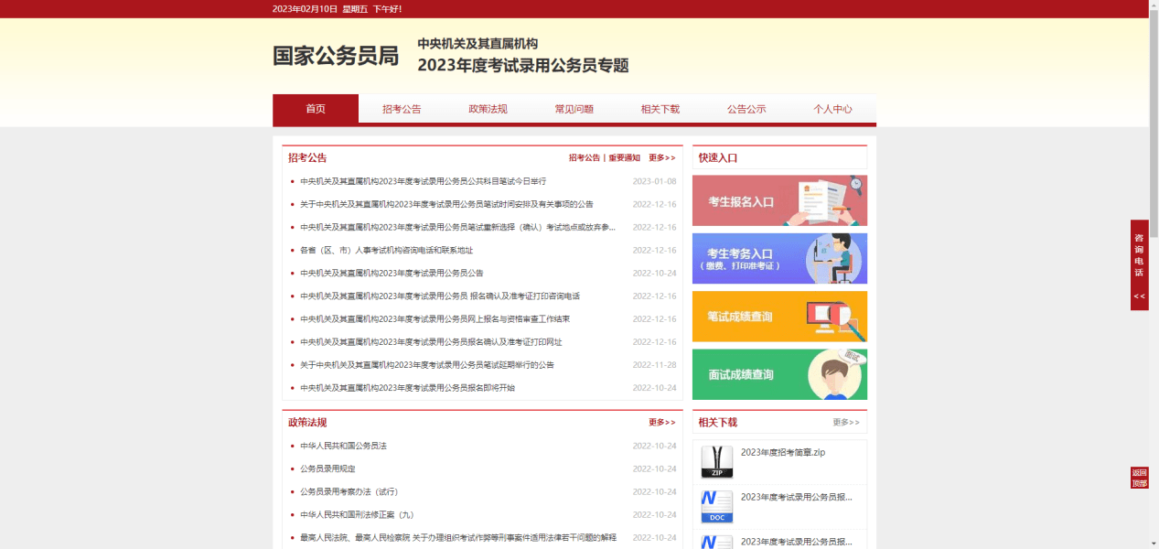Open the 公务员录用规定 link
1159x549 pixels.
327,468
